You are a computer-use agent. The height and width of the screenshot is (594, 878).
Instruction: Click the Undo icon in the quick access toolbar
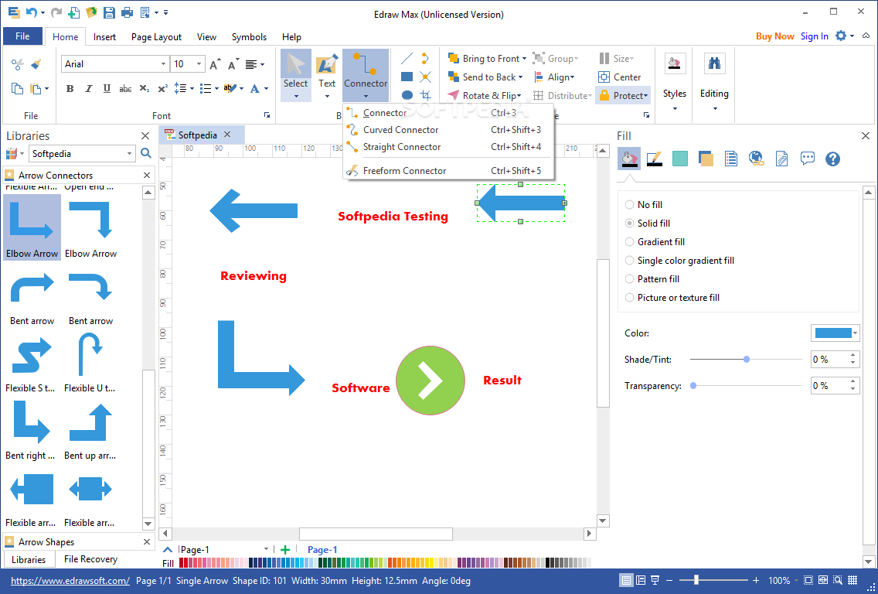[x=32, y=12]
